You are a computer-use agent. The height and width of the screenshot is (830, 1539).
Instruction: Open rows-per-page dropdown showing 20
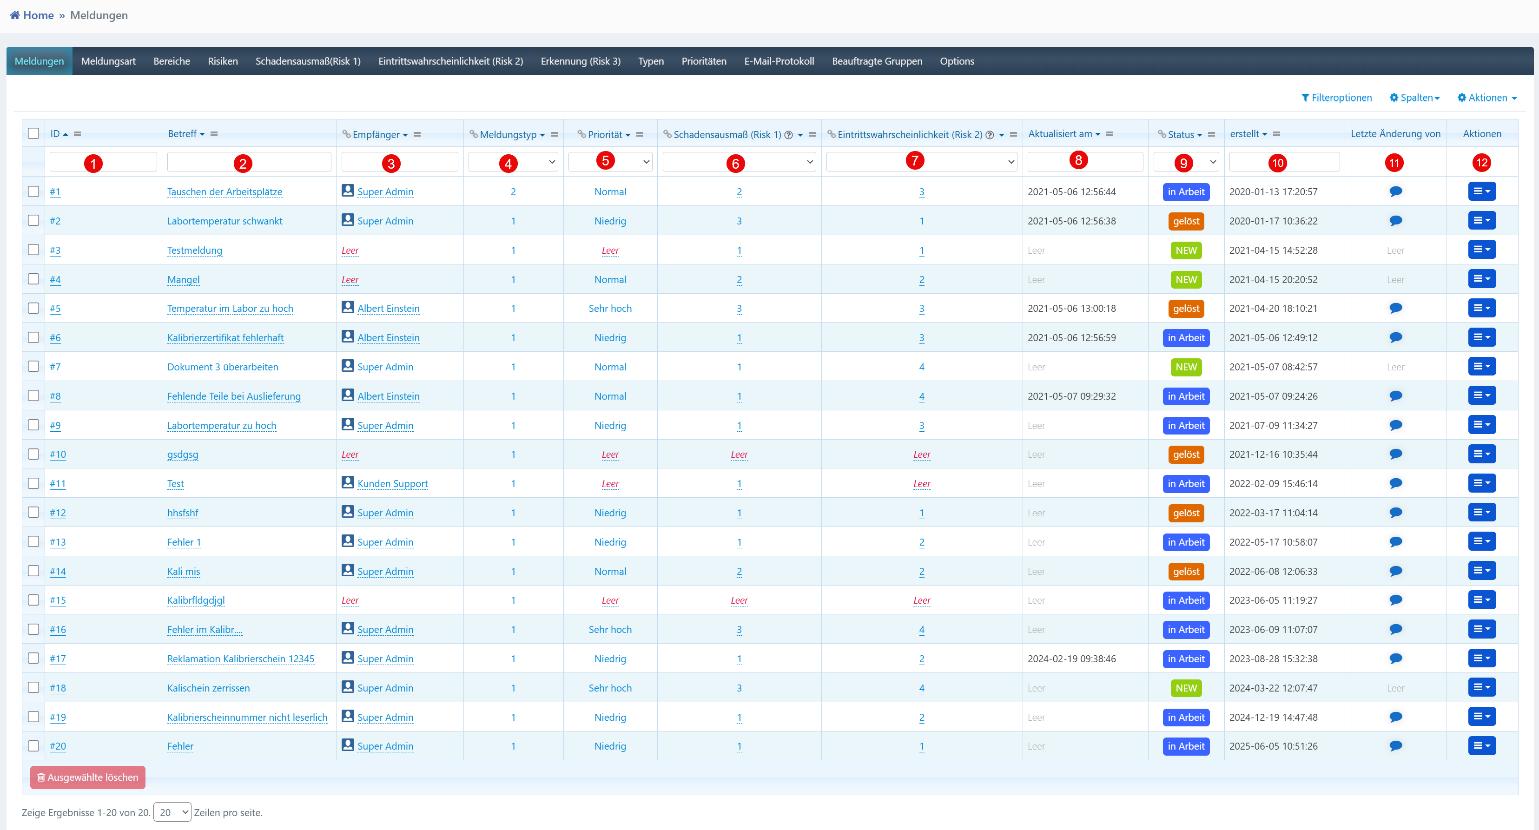[172, 812]
